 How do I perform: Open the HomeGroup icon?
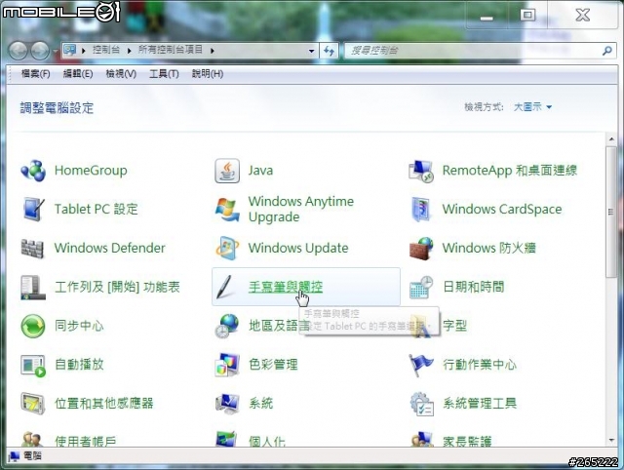click(33, 171)
